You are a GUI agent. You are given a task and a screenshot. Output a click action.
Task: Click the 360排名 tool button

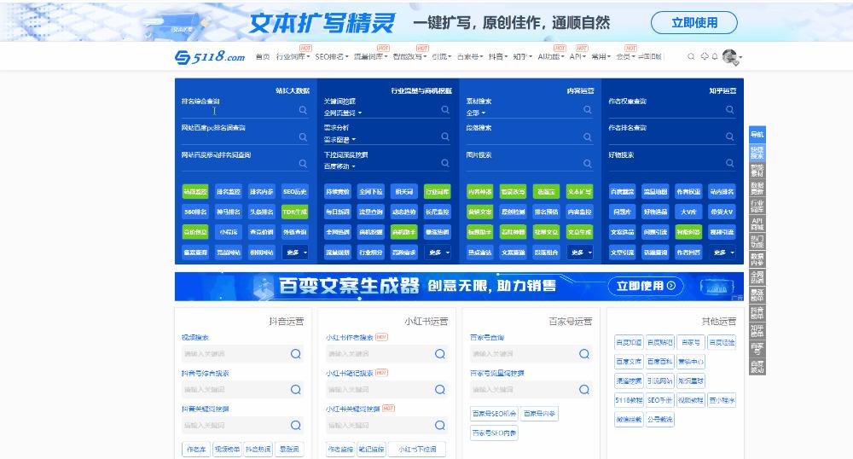click(x=195, y=212)
